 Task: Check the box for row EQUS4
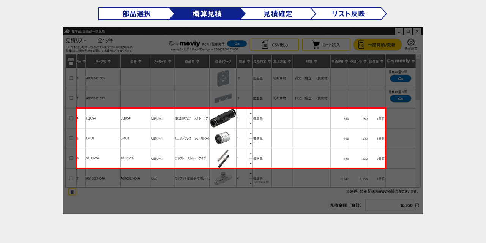click(71, 118)
